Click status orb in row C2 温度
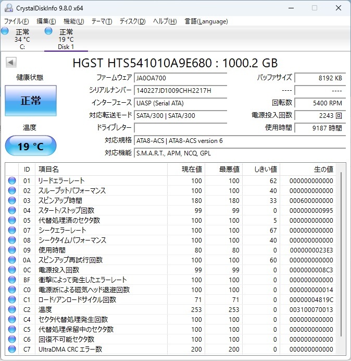351x361 pixels. coord(12,309)
